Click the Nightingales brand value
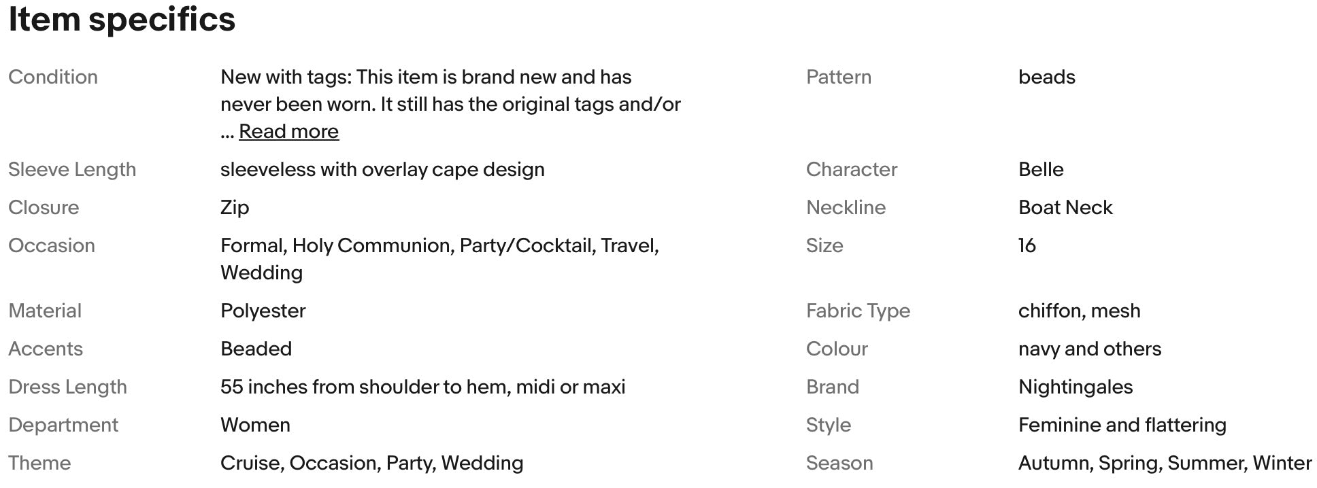 1076,387
